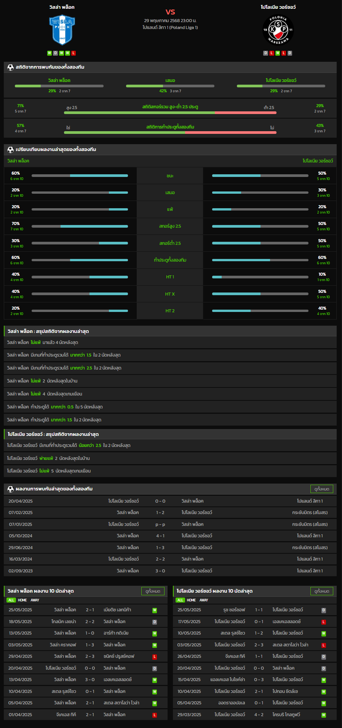Click ดูทั้งหมด button for วิสล่า พล็อค last 10
The height and width of the screenshot is (728, 342).
(x=153, y=591)
